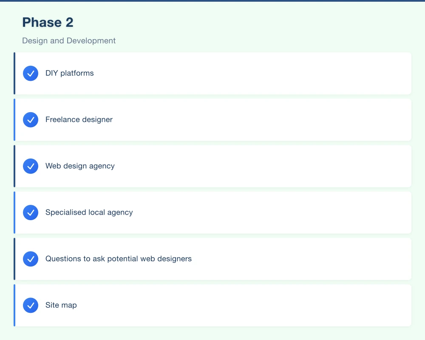Click the checkmark icon for Questions to ask
The width and height of the screenshot is (425, 340).
pos(31,259)
